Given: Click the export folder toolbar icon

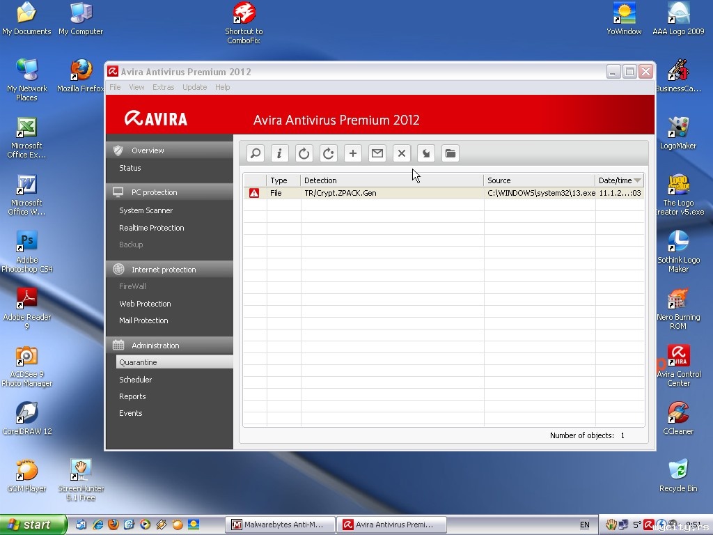Looking at the screenshot, I should [x=450, y=153].
